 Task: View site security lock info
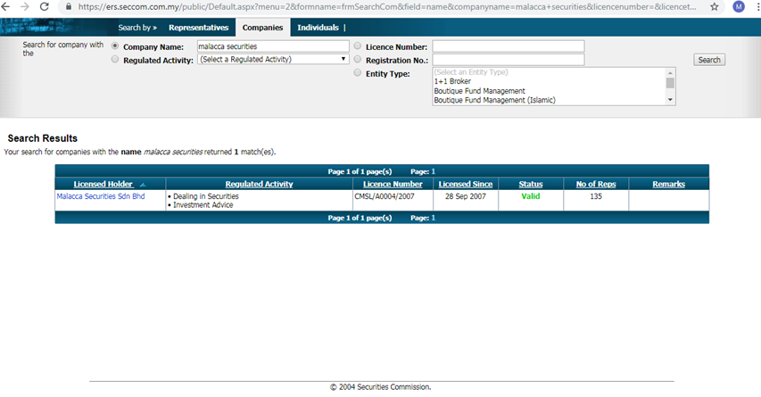click(69, 7)
